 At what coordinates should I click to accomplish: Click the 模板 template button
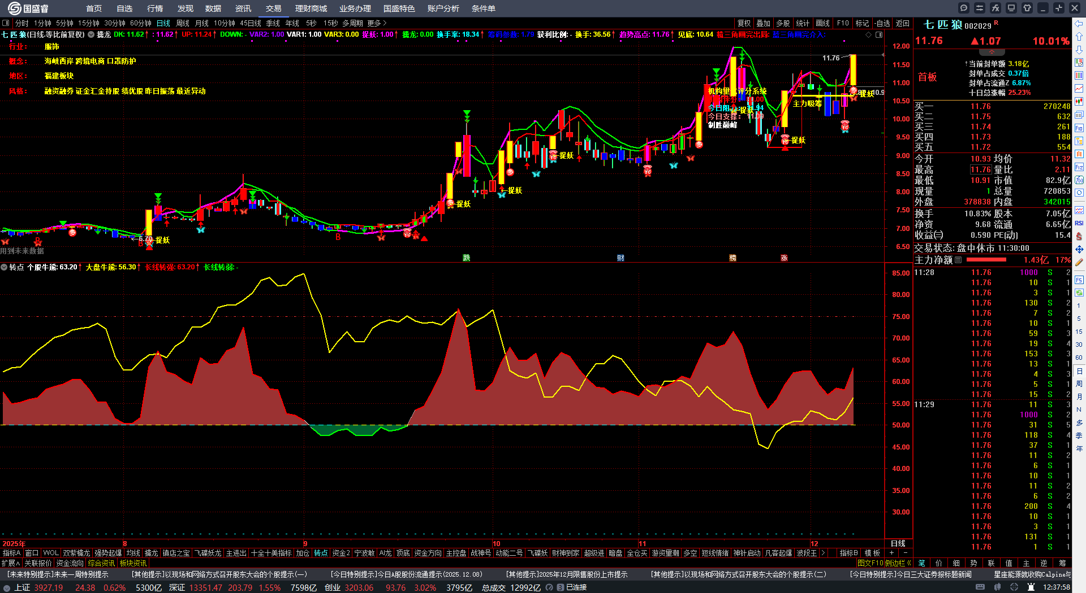[x=873, y=553]
